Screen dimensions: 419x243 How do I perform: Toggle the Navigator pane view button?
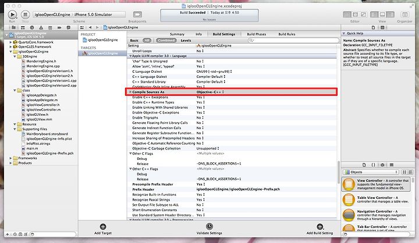tap(374, 15)
